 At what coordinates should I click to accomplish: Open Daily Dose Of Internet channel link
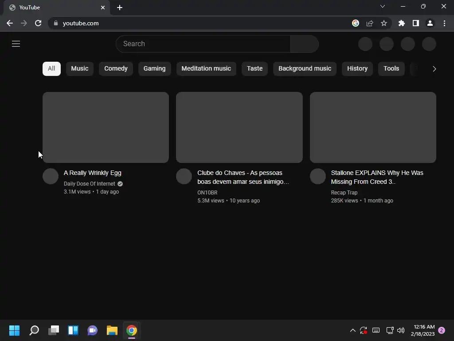click(90, 184)
